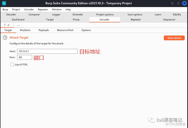Open the Payloads sub-tab
The height and width of the screenshot is (128, 188).
pyautogui.click(x=44, y=30)
